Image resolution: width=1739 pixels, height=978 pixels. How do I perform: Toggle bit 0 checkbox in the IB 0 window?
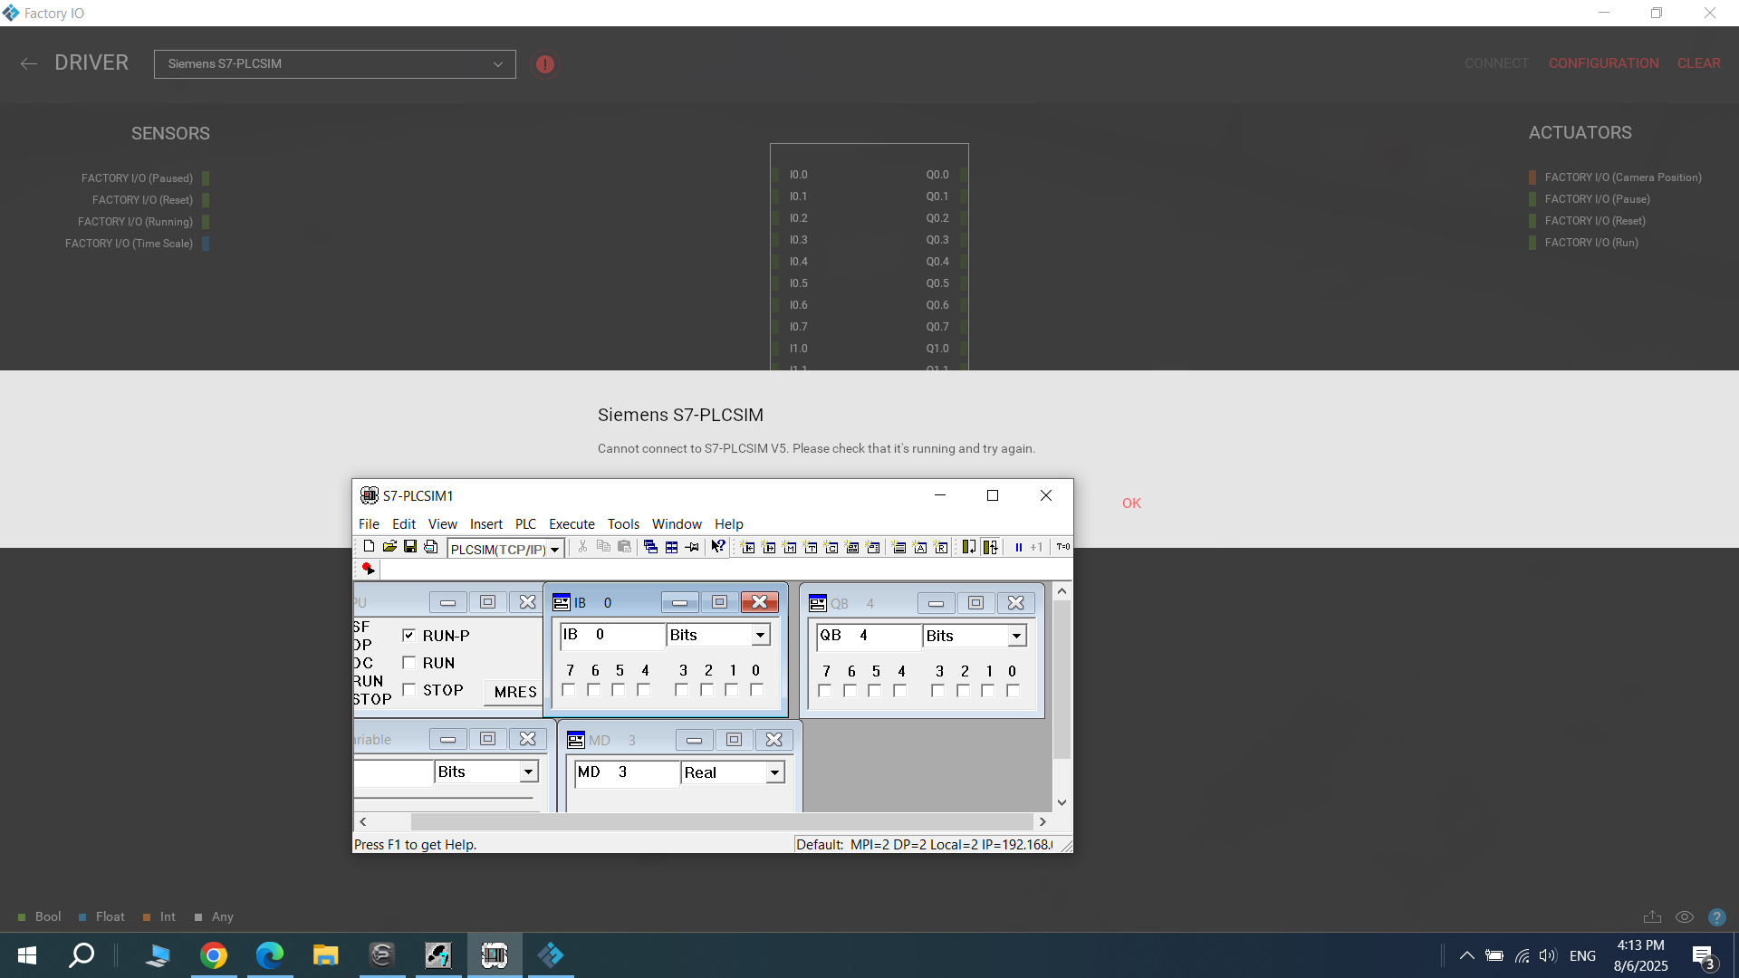756,690
